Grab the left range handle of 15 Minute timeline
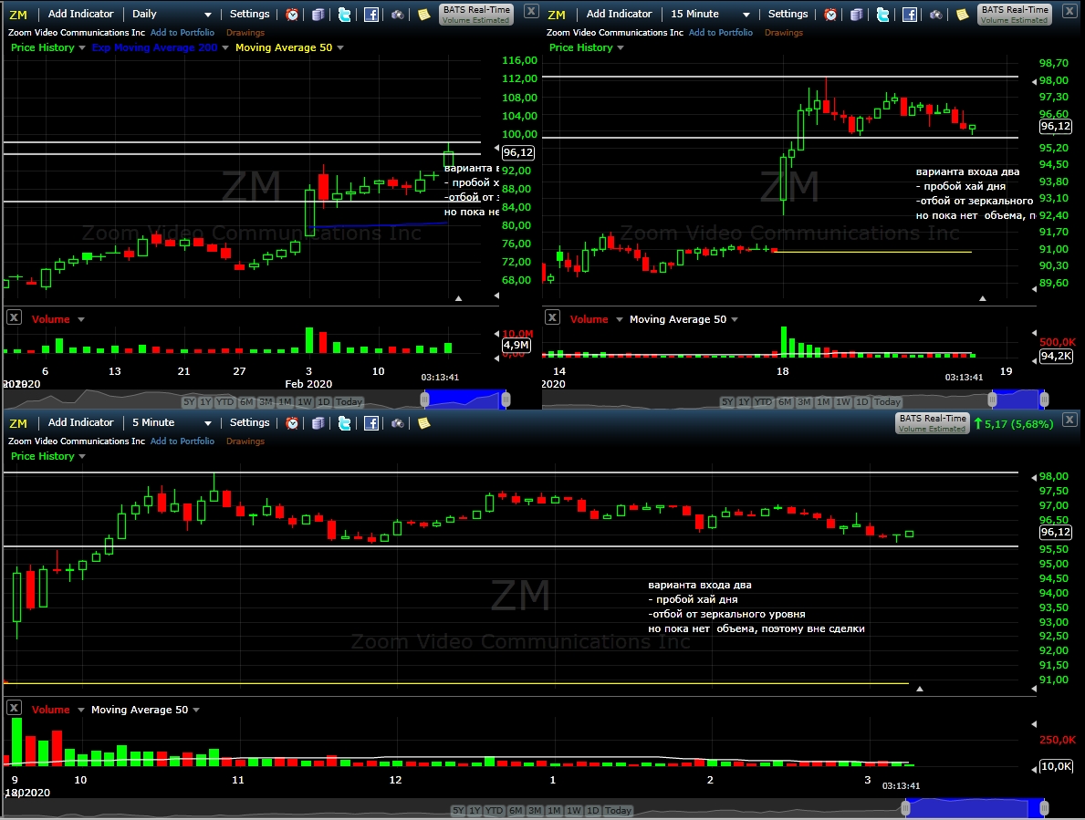 point(992,399)
